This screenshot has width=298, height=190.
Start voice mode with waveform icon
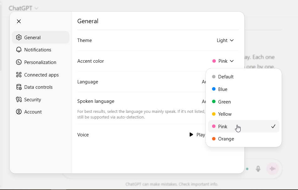coord(273,169)
